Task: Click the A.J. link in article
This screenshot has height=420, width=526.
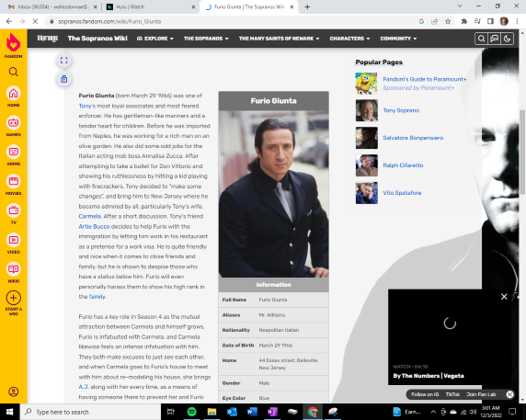Action: 84,387
